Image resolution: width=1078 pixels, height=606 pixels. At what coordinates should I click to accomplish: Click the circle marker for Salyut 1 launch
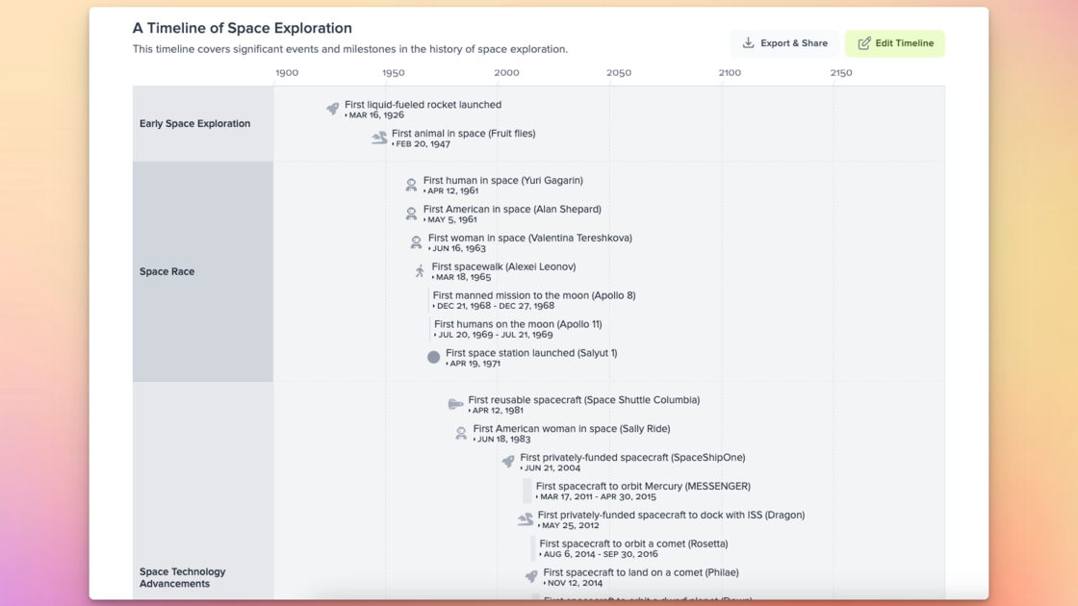[433, 357]
